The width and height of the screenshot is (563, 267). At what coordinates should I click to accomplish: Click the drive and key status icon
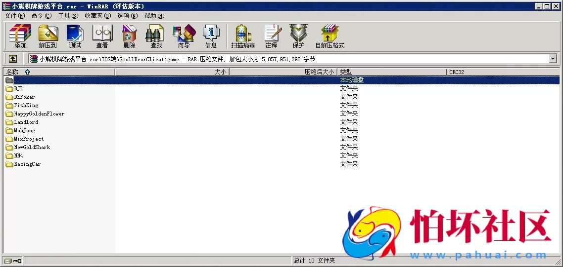(13, 261)
